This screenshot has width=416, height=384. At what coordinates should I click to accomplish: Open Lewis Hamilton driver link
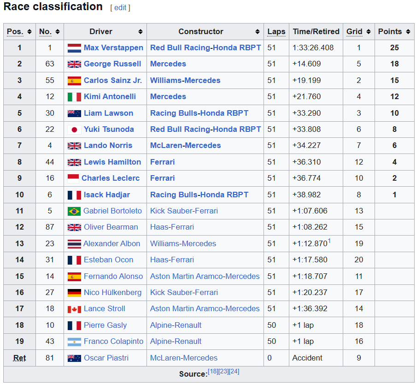(x=112, y=162)
